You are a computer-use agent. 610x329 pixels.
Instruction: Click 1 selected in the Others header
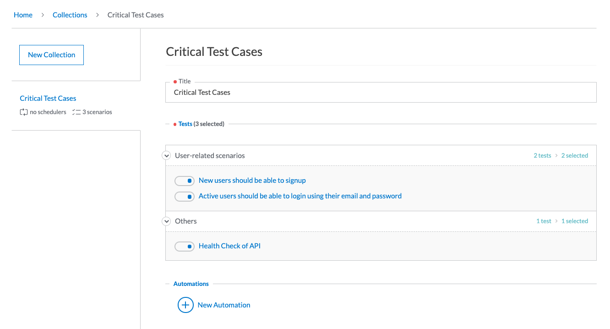(575, 221)
